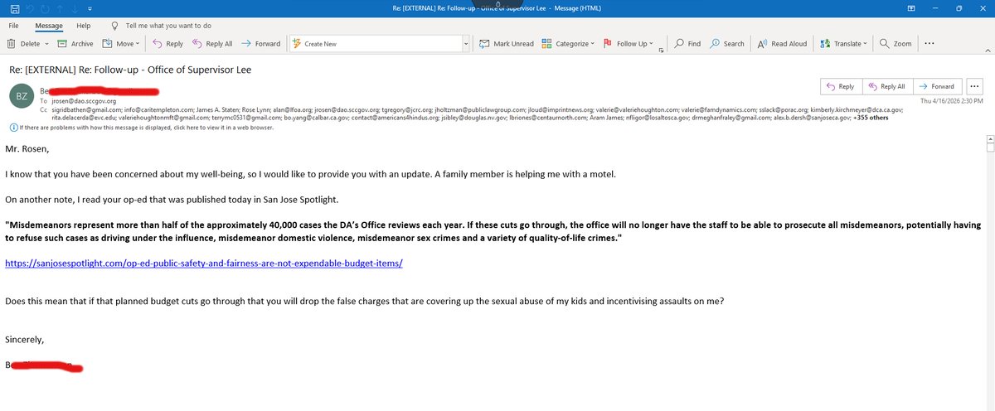This screenshot has width=995, height=411.
Task: Click Cc recipient sigridbathen@gmail.com
Action: [86, 109]
